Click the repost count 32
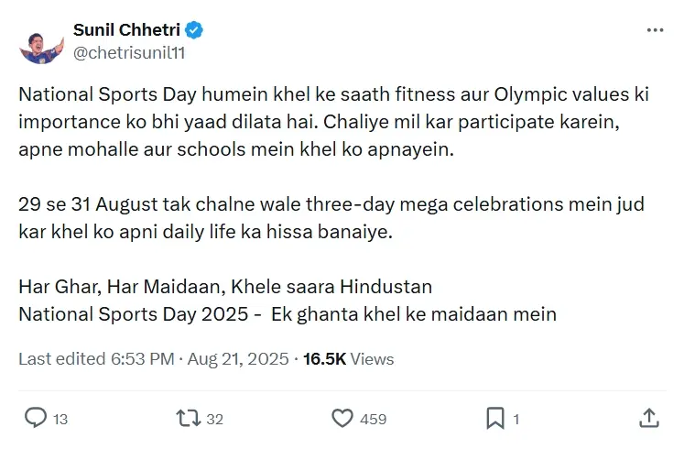Viewport: 684px width, 449px height. (214, 419)
